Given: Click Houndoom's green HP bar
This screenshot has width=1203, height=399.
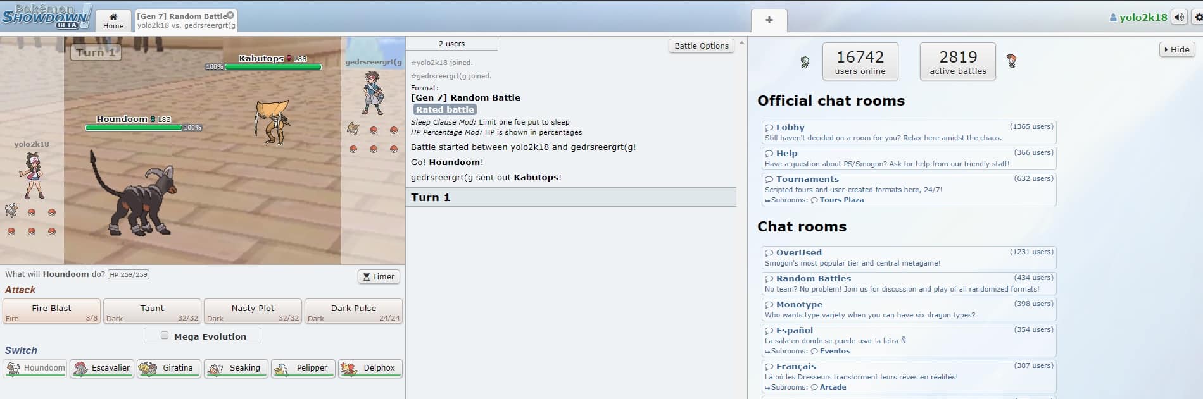Looking at the screenshot, I should [134, 128].
